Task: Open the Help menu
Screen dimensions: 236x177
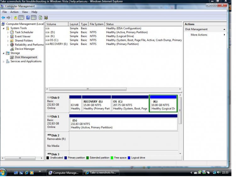Action: tap(34, 12)
